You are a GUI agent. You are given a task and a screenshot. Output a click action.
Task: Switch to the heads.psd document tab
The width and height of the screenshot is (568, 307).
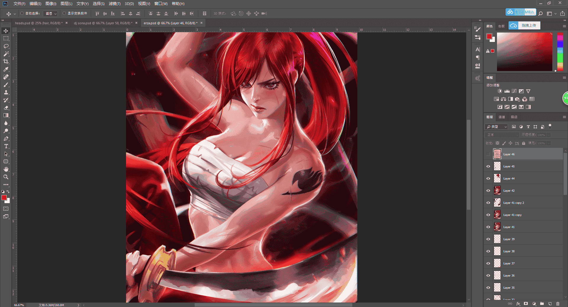(x=39, y=23)
